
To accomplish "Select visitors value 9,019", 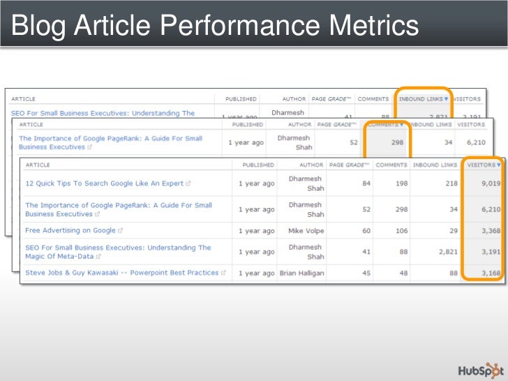I will pos(491,184).
